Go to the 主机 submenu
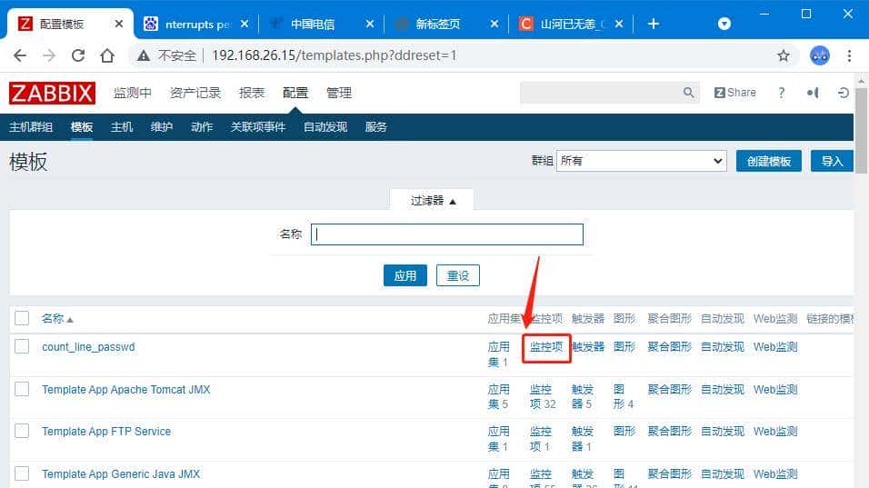Screen dimensions: 869x488 (122, 127)
